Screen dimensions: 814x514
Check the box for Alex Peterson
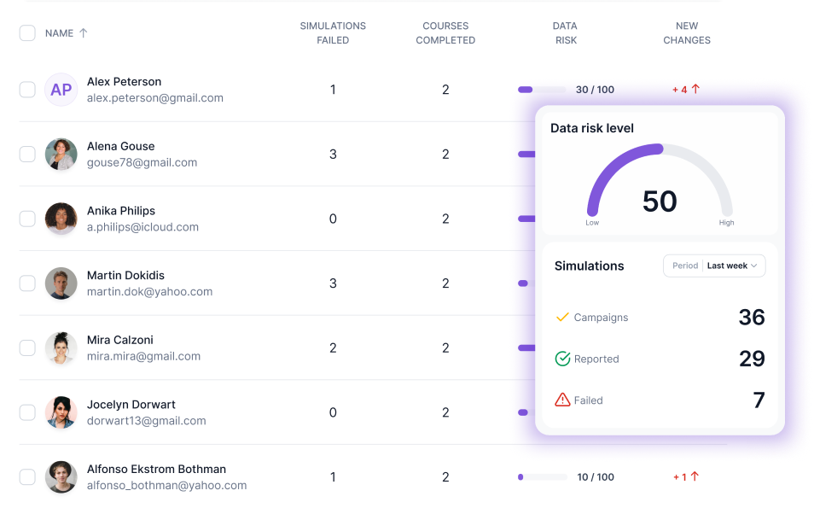pos(27,90)
